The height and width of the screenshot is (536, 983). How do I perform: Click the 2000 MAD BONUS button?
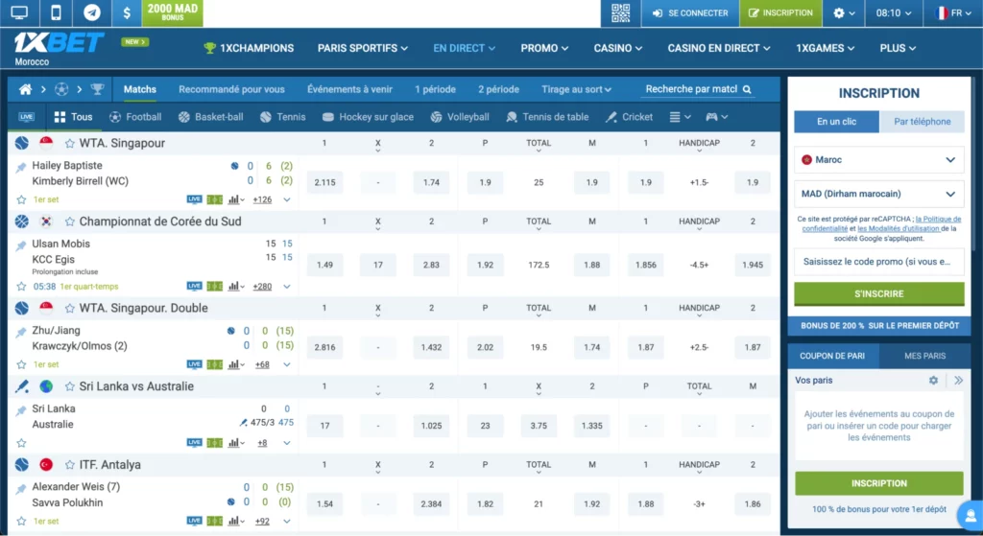click(x=173, y=12)
